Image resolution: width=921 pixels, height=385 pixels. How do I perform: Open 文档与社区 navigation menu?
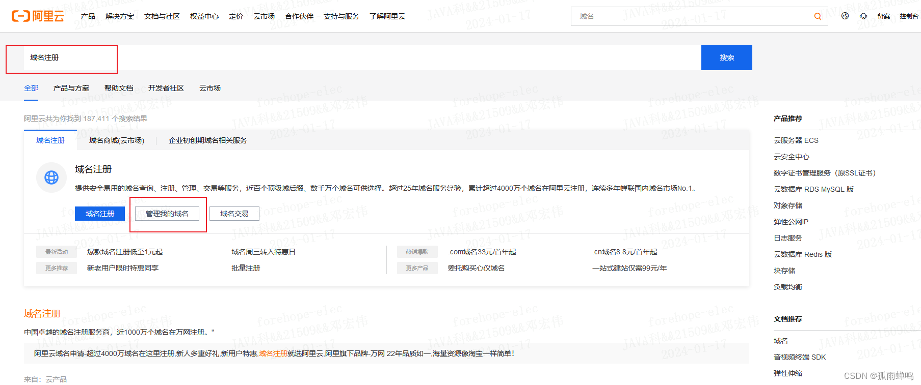[162, 16]
